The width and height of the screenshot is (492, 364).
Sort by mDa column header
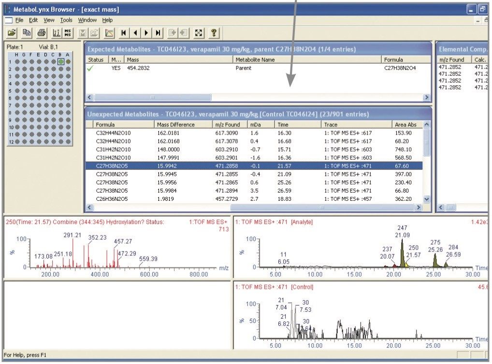(261, 125)
